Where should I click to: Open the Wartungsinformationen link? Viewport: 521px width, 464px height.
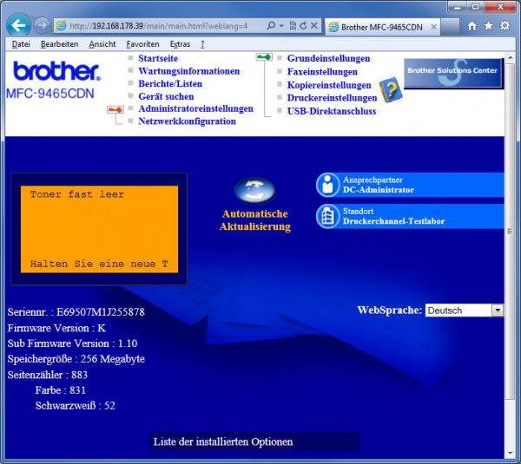click(188, 71)
